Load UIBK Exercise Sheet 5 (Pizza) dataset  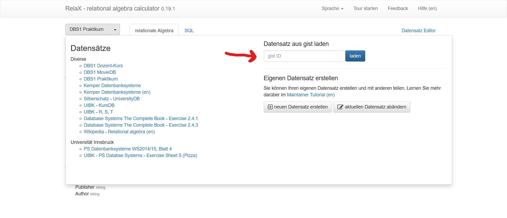[140, 155]
